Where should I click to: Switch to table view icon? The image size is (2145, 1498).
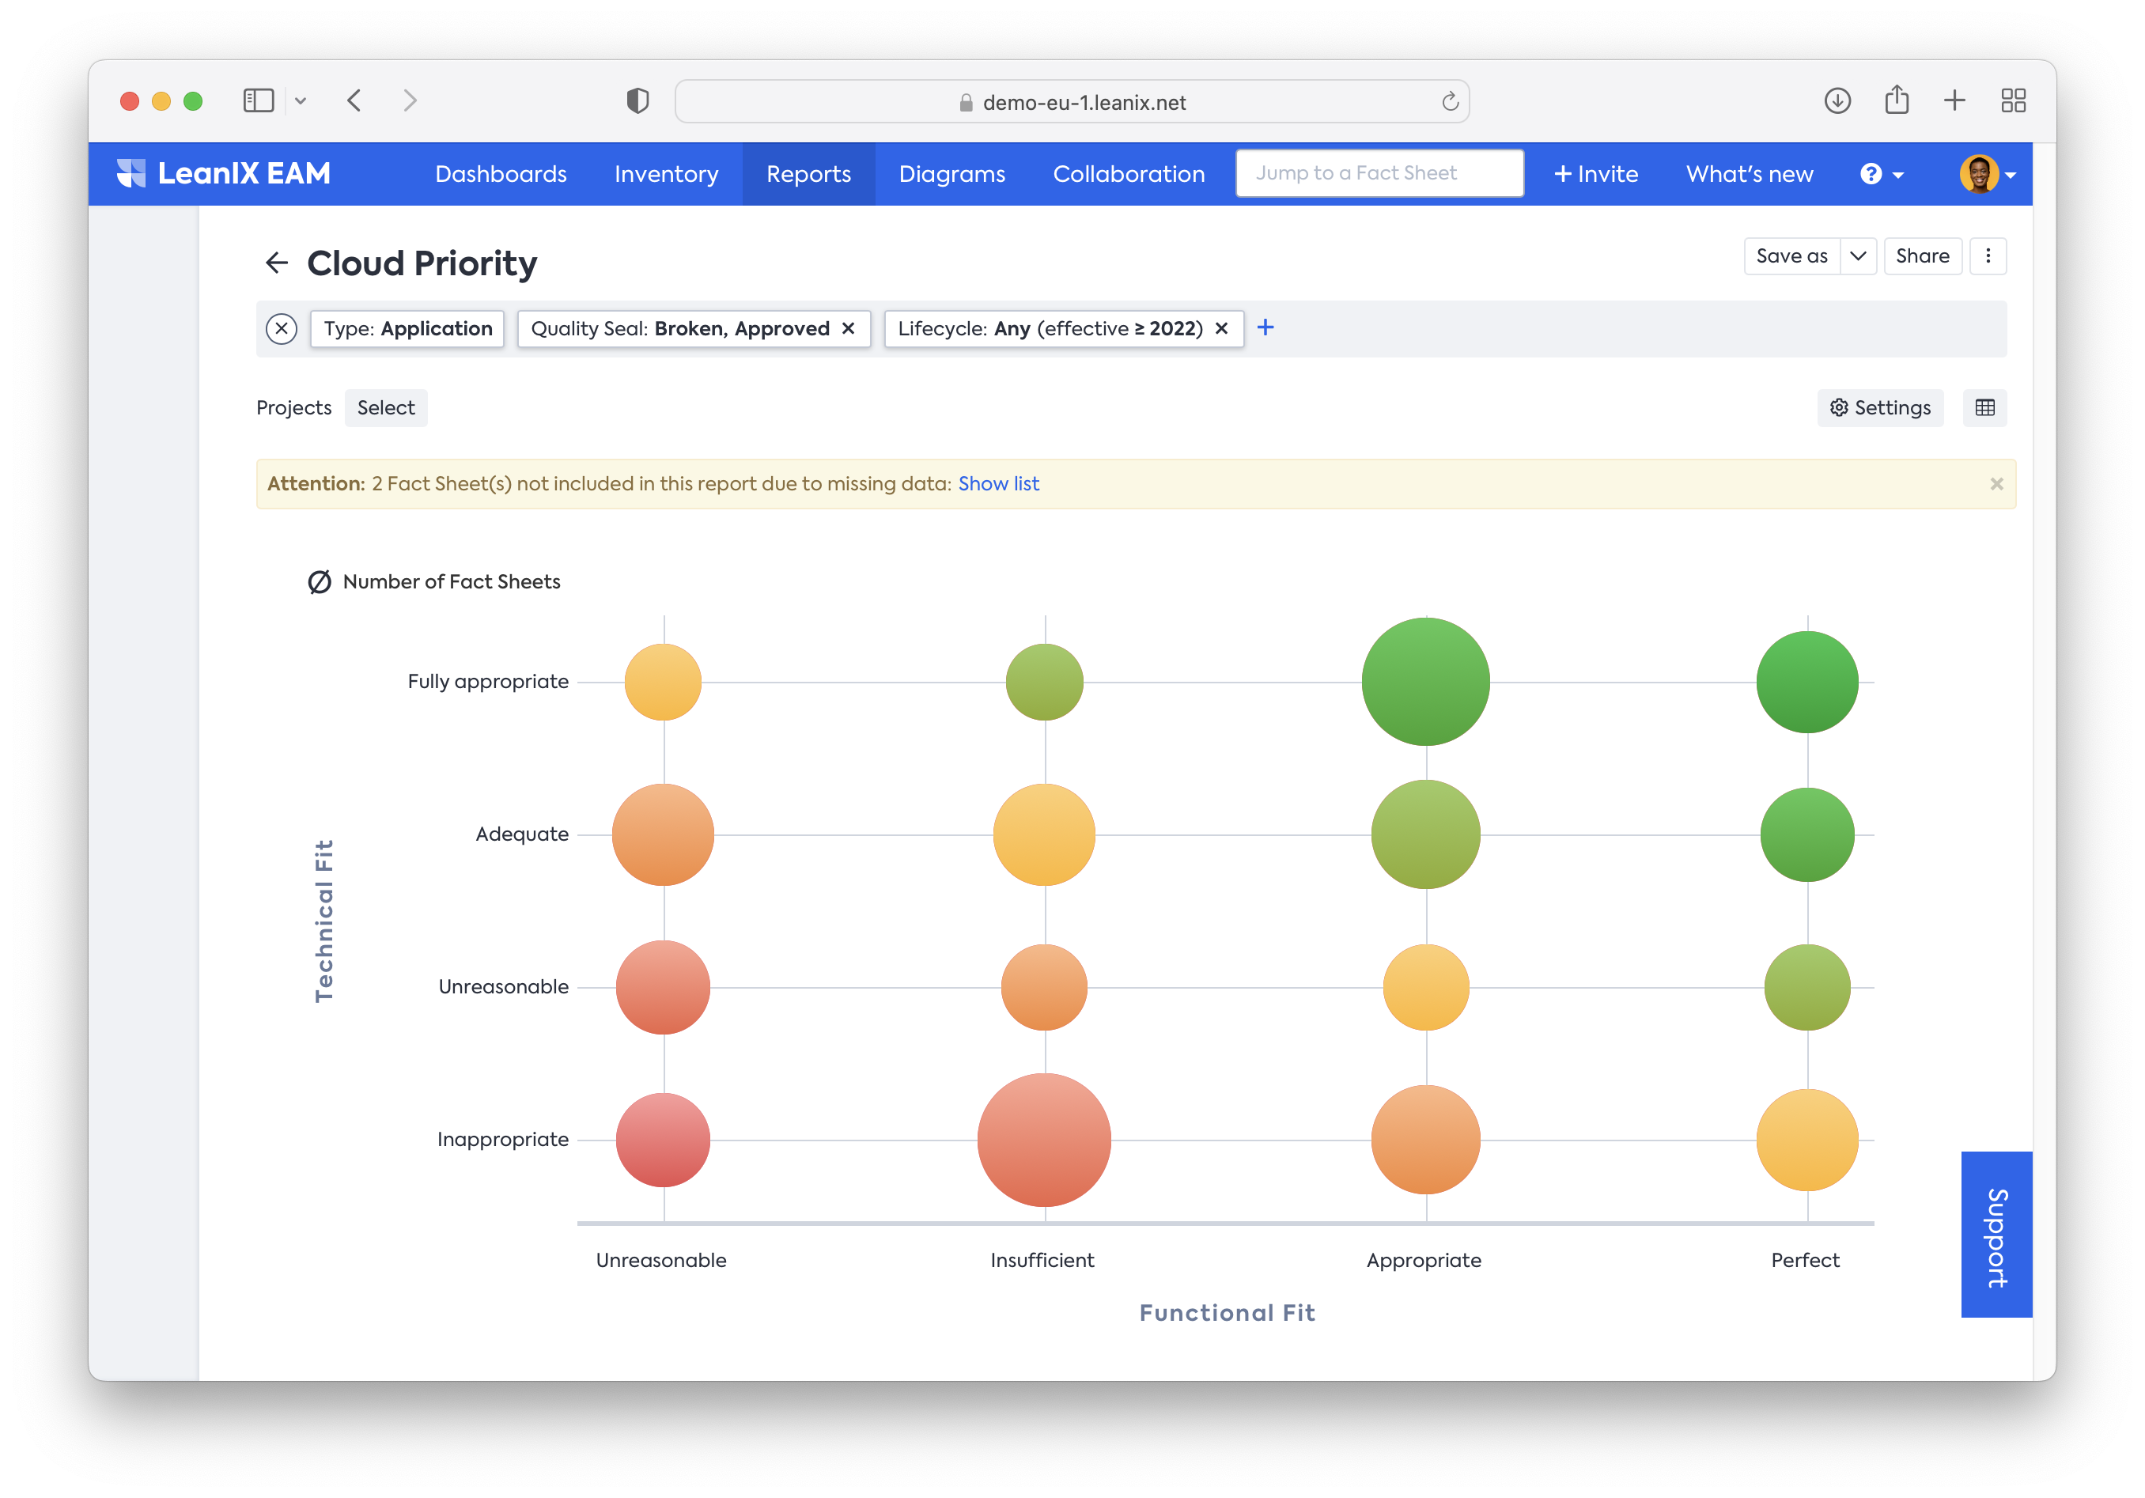[1984, 408]
